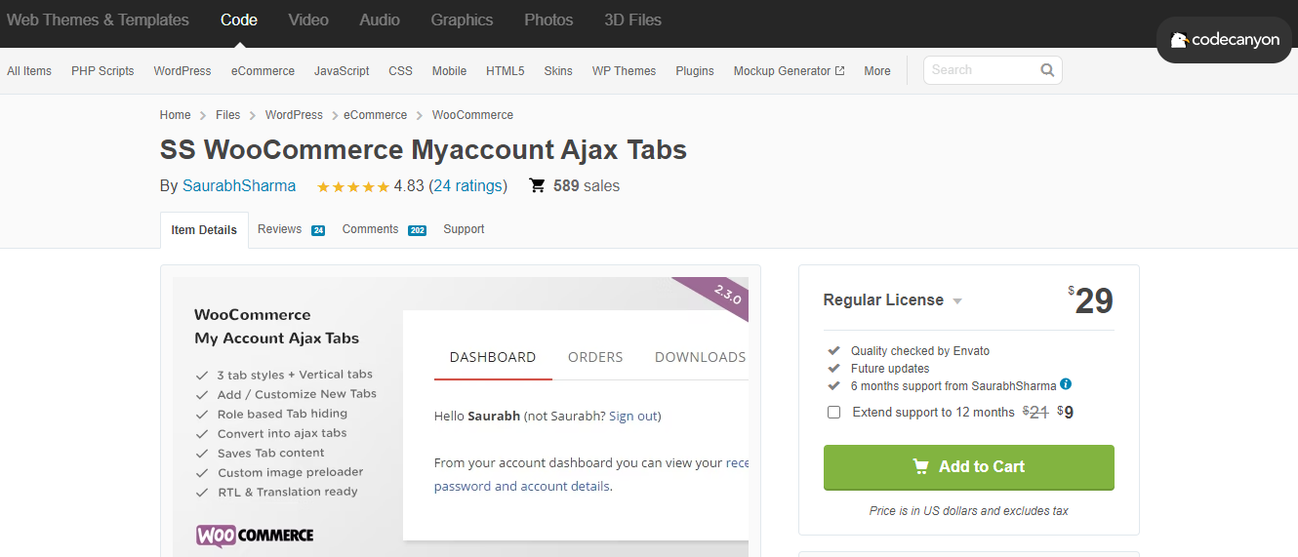Open the Support tab
Viewport: 1298px width, 557px height.
[464, 229]
